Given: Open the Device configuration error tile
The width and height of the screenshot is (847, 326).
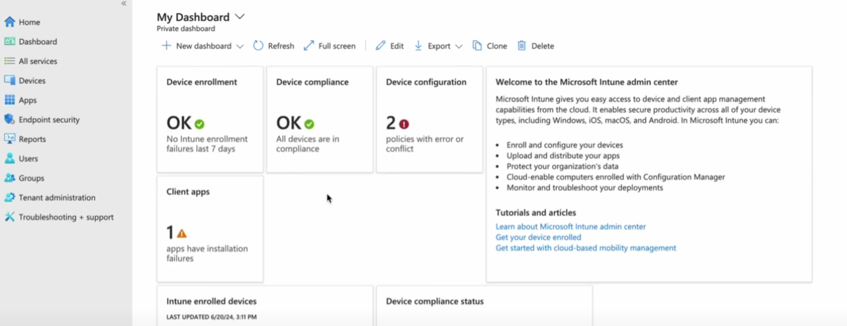Looking at the screenshot, I should pos(429,119).
